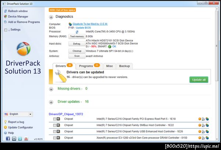The image size is (221, 150).
Task: Click the scrollbar up arrow
Action: [217, 9]
